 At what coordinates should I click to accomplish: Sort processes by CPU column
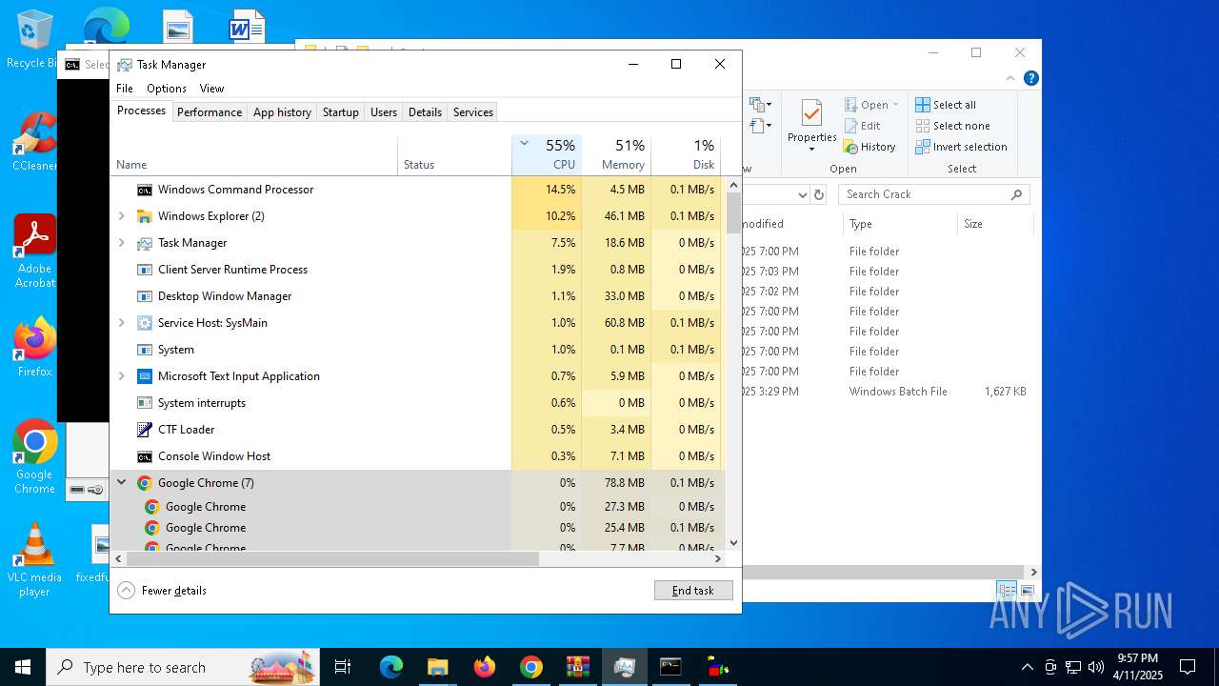[547, 155]
